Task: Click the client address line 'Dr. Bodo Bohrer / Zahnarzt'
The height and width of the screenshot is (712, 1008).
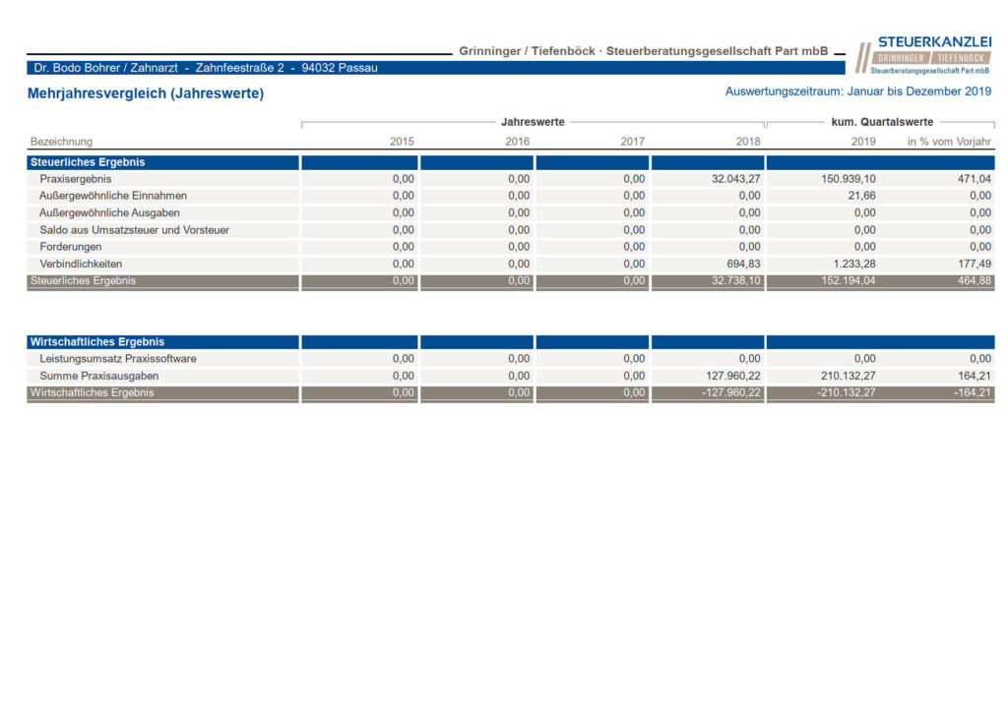Action: point(106,68)
